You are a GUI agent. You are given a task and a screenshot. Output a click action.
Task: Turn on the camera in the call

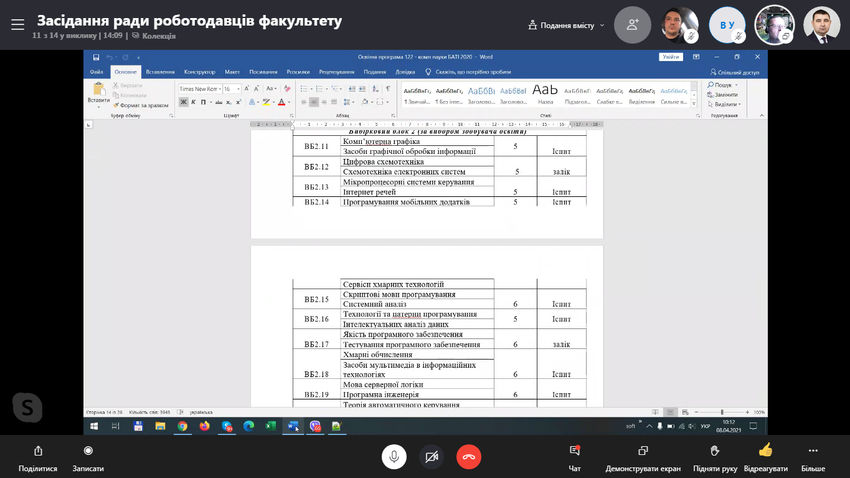tap(432, 457)
